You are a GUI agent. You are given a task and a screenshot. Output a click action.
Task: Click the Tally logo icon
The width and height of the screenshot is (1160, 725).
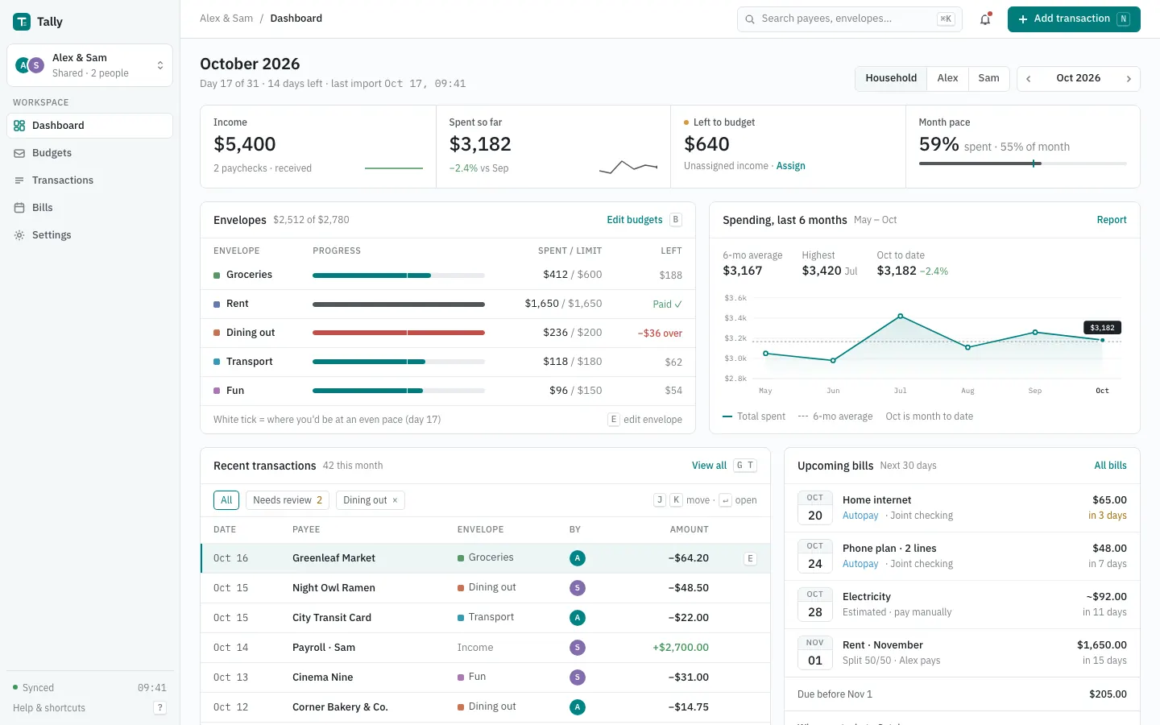click(x=22, y=22)
